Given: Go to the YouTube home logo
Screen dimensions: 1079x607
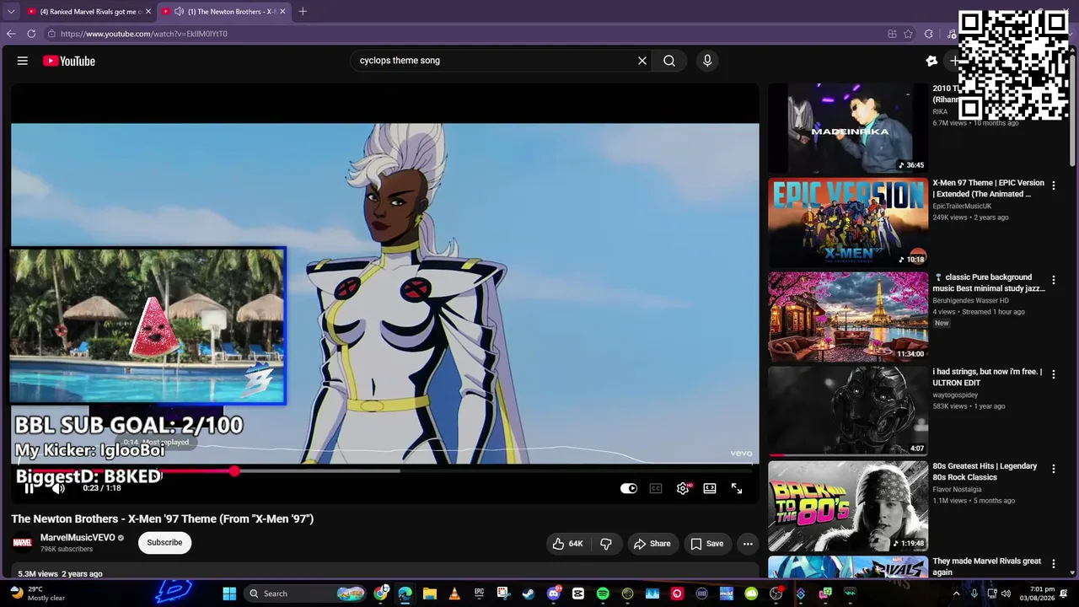Looking at the screenshot, I should click(69, 61).
